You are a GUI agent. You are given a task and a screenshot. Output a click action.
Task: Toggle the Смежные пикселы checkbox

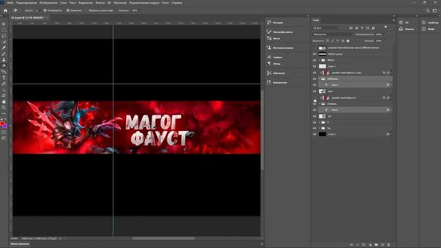point(68,10)
